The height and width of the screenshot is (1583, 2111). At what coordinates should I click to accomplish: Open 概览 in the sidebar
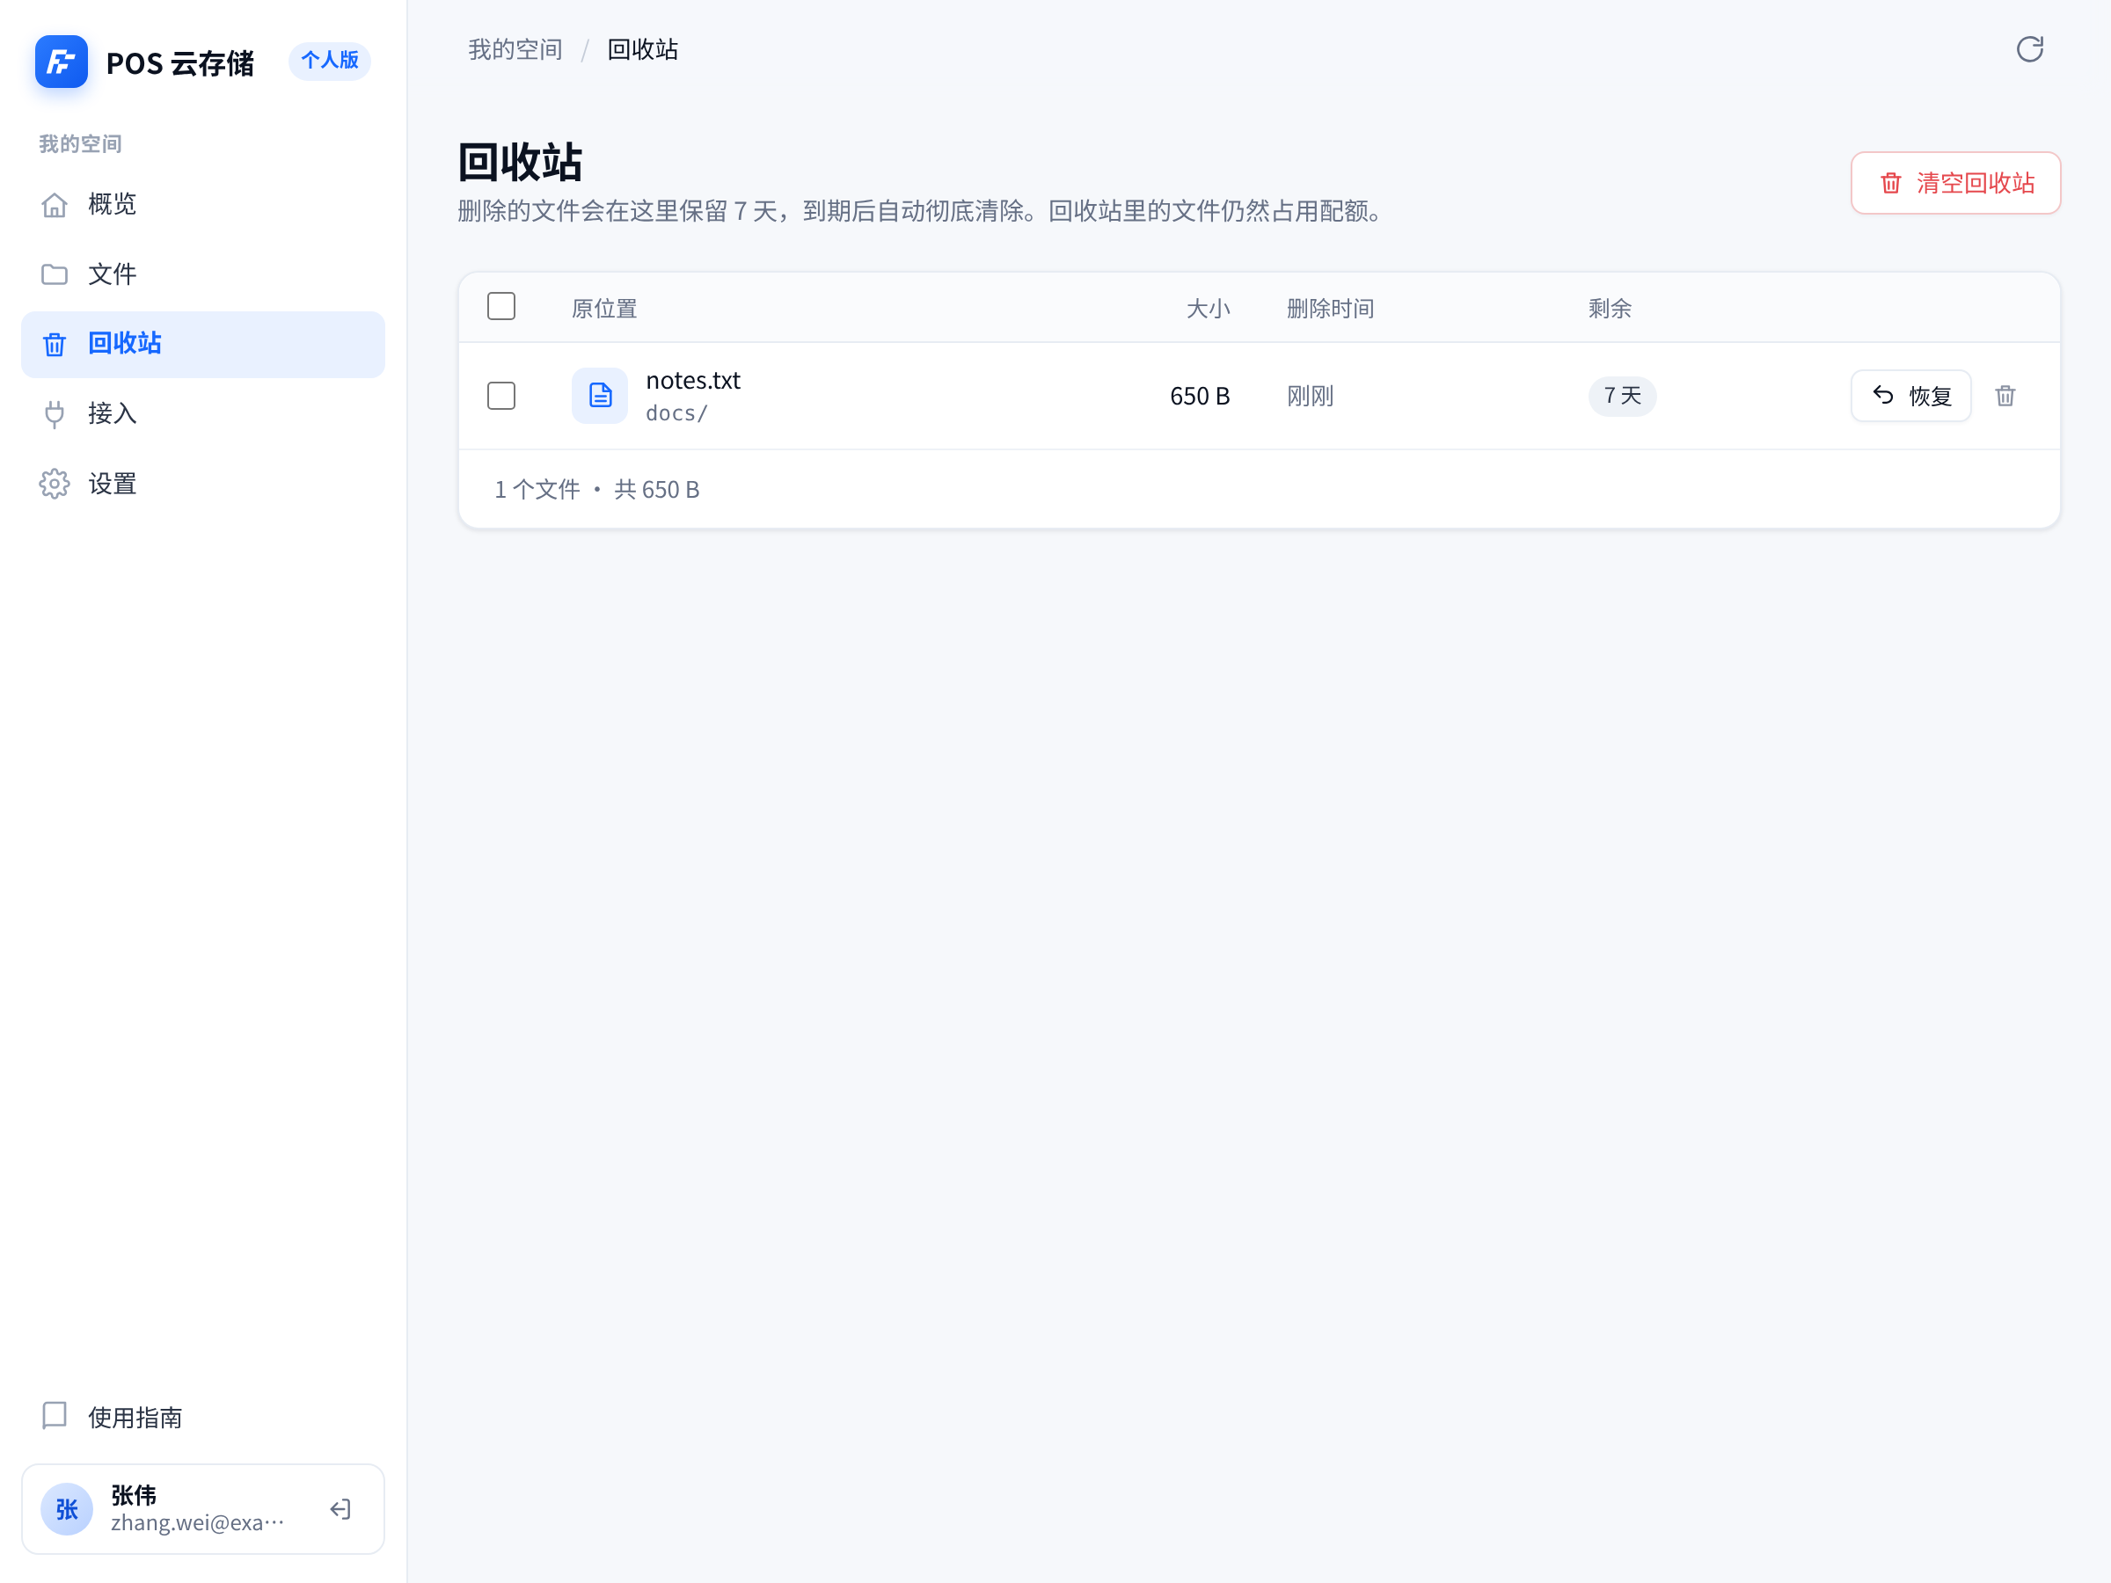click(x=203, y=204)
